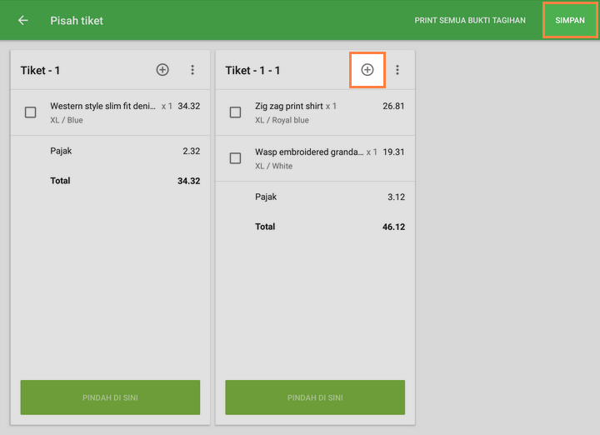The image size is (600, 435).
Task: Click the Wasp embroidered item name
Action: point(308,152)
